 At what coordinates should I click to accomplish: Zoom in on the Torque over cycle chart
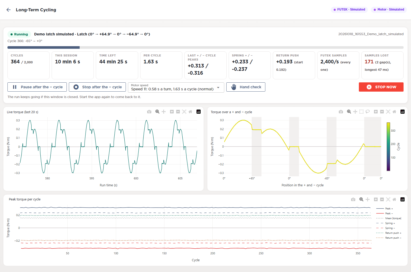coord(376,112)
